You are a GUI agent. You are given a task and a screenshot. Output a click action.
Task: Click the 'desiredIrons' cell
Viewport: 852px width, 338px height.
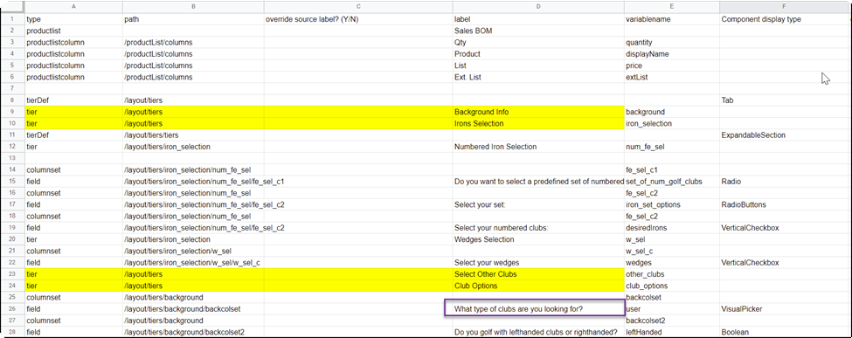672,228
